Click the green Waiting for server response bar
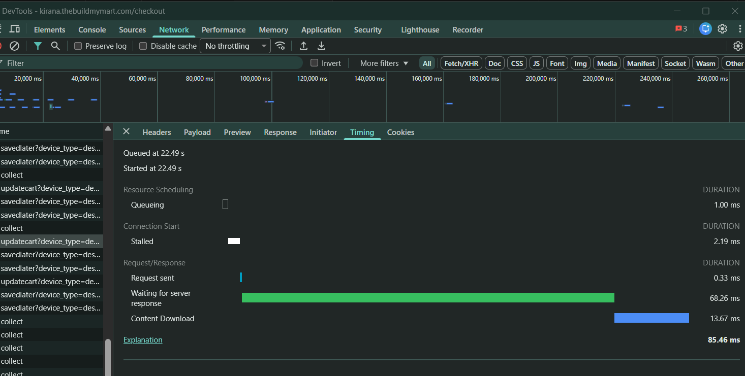 click(428, 297)
